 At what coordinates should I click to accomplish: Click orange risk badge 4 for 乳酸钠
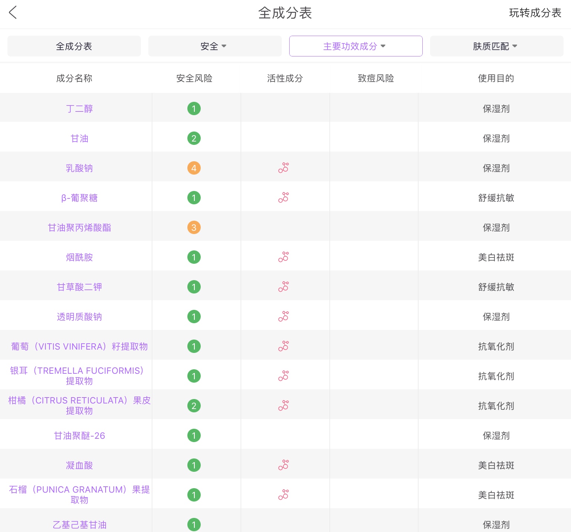(194, 168)
